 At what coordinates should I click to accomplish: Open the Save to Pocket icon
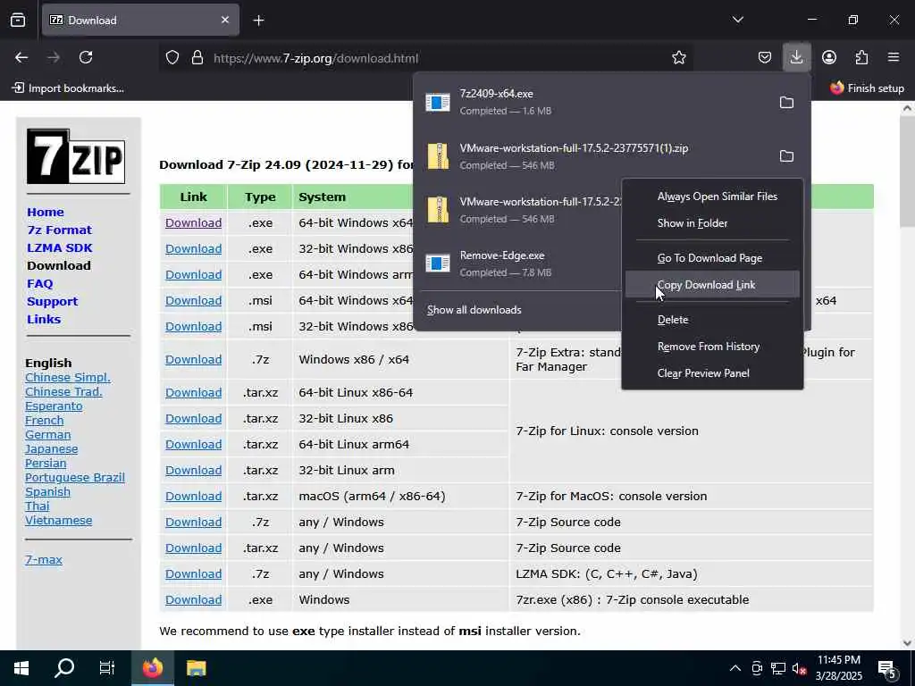(765, 57)
